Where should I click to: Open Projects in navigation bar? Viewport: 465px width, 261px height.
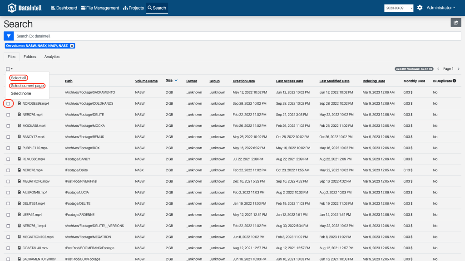coord(134,8)
